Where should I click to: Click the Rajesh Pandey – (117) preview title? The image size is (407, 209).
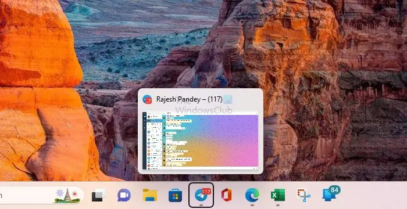click(190, 99)
